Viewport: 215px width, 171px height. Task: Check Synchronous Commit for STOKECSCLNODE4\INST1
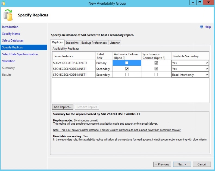coord(156,75)
